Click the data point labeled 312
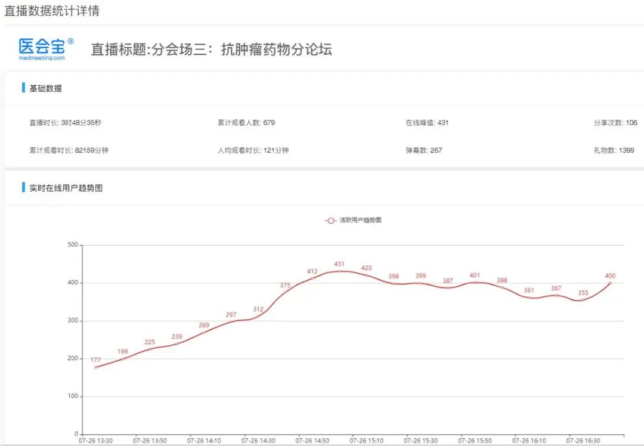644x446 pixels. pyautogui.click(x=258, y=316)
